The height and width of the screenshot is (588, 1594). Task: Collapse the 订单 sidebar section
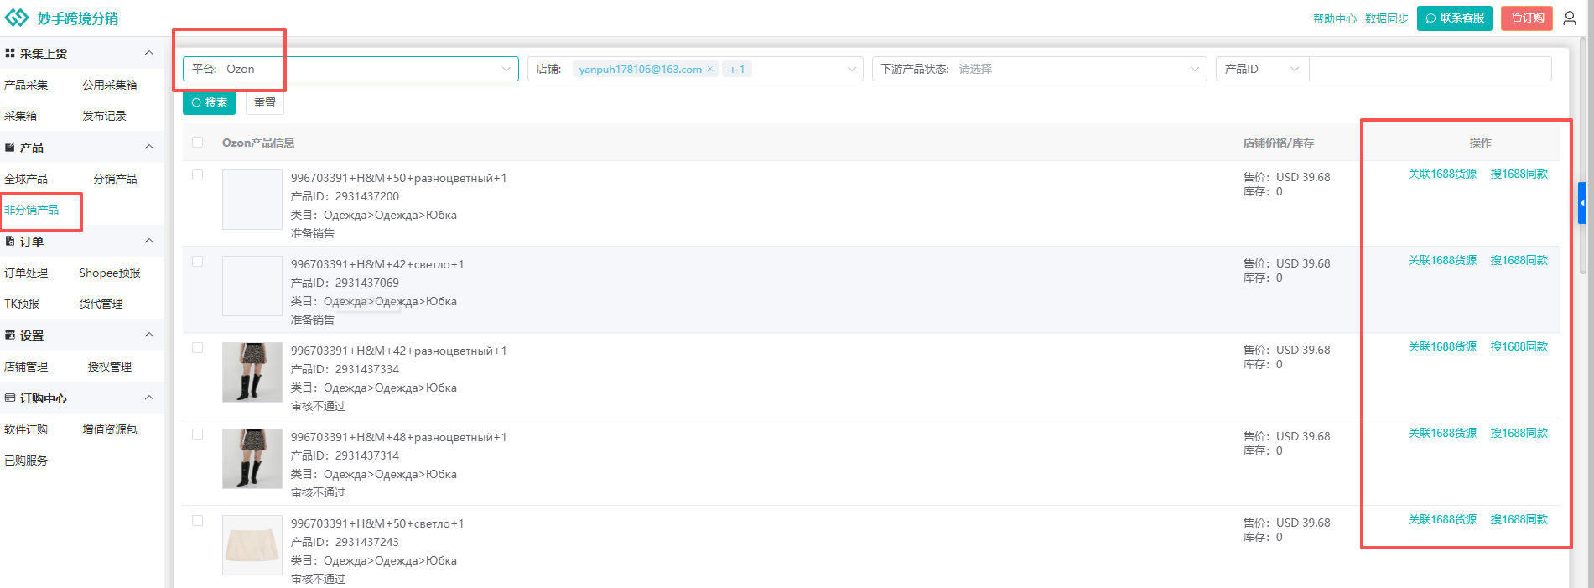pyautogui.click(x=149, y=241)
